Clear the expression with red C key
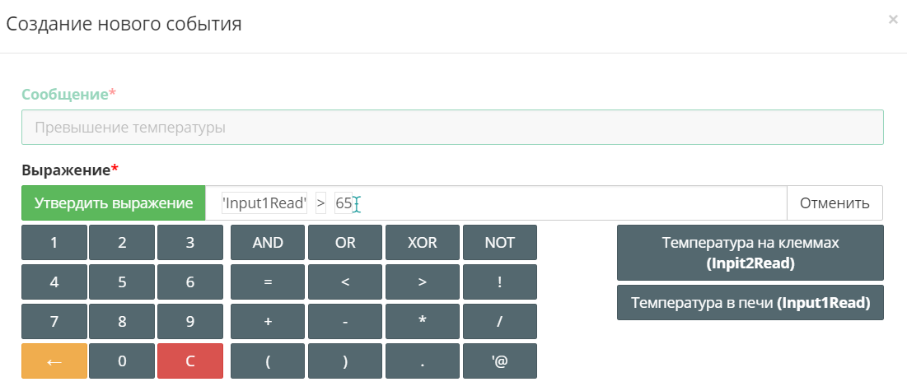This screenshot has width=907, height=391. click(189, 361)
